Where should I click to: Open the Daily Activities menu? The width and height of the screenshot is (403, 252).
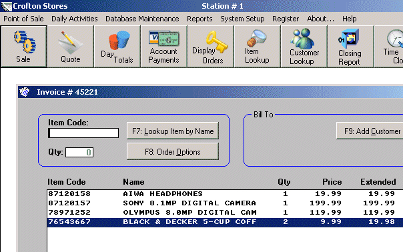75,19
